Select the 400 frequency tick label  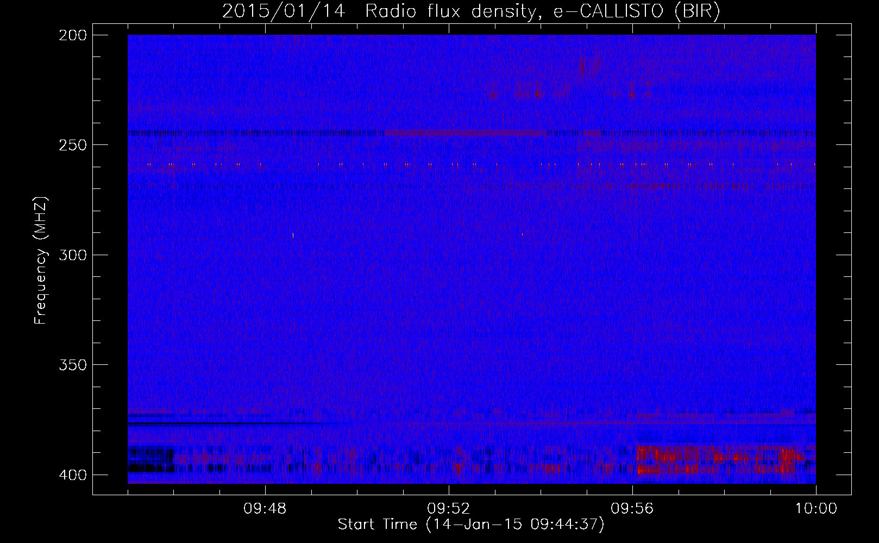tap(72, 475)
